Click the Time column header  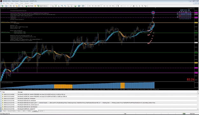[x=9, y=92]
